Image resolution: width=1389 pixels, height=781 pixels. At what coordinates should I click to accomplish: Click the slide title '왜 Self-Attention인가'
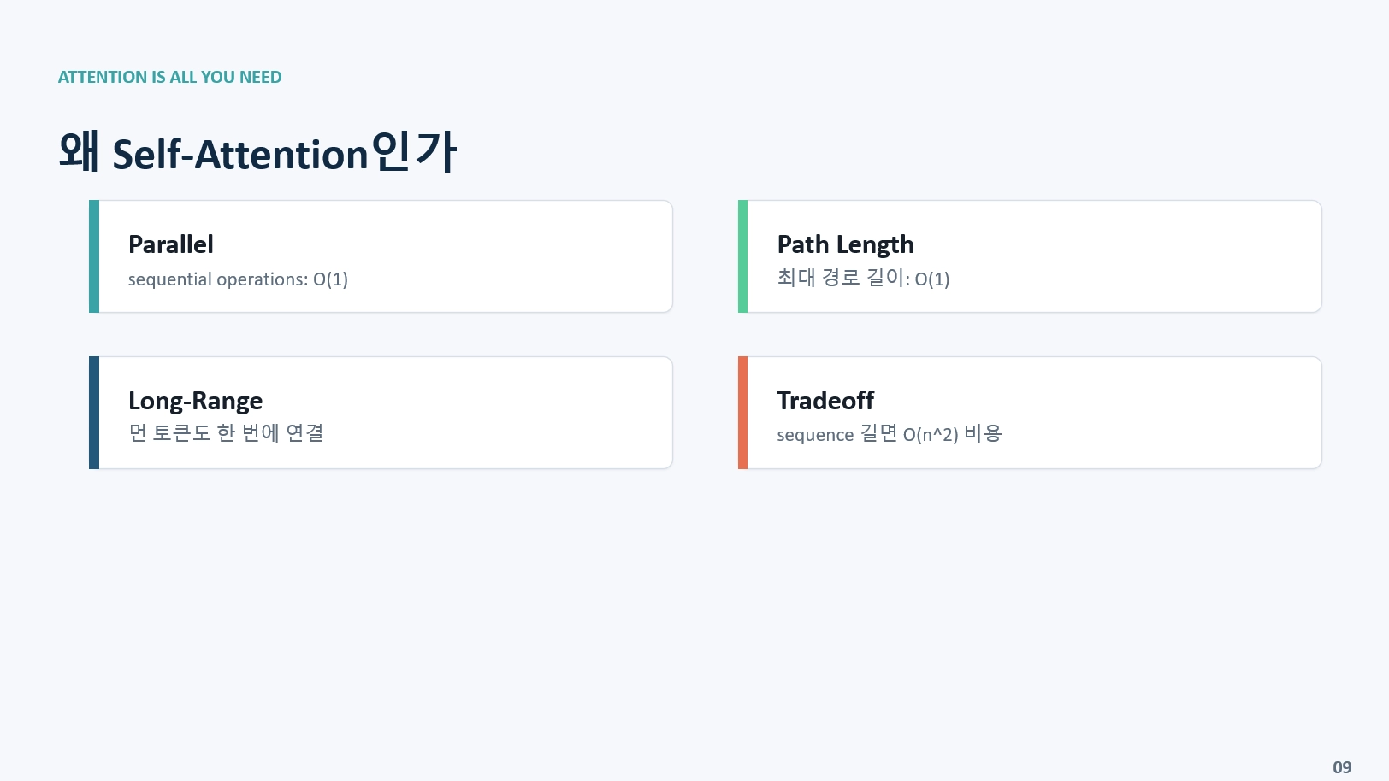point(257,152)
